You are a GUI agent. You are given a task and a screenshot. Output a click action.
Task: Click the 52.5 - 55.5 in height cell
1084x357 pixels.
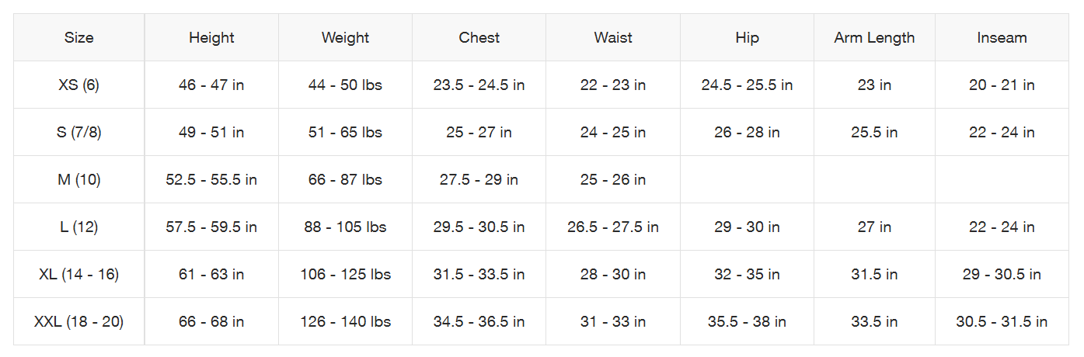click(x=211, y=179)
